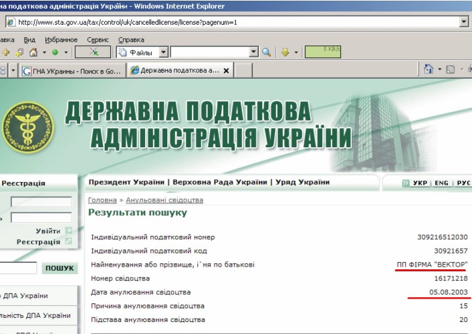This screenshot has height=334, width=472.
Task: Open the Избранное menu
Action: [x=61, y=39]
